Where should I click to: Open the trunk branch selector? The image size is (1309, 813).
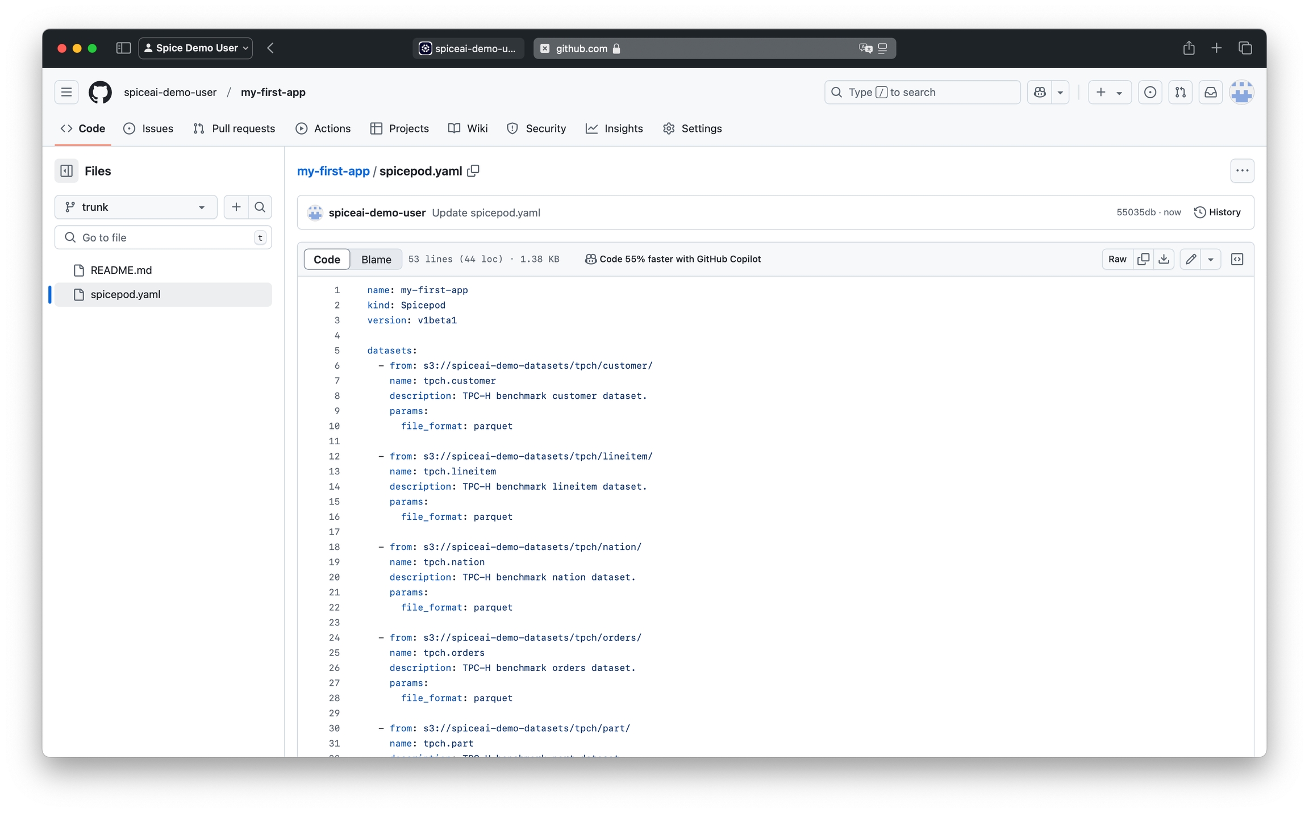(x=135, y=207)
